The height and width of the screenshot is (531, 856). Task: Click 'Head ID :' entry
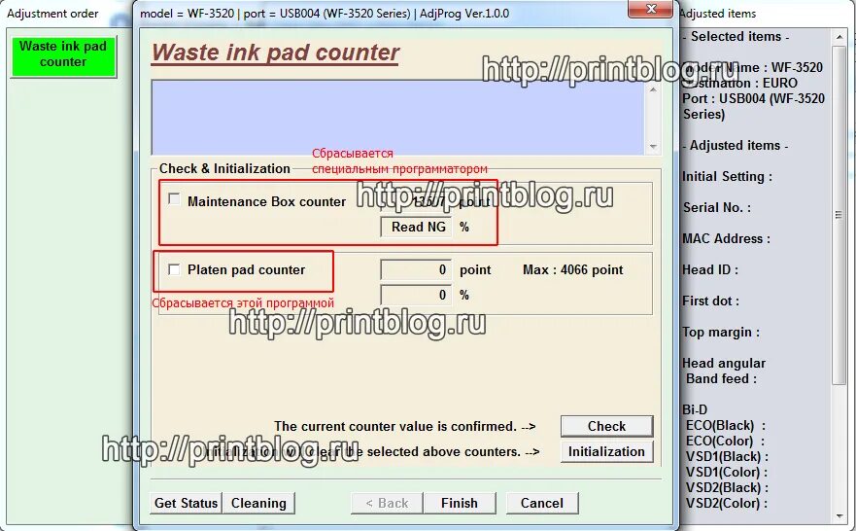(710, 269)
